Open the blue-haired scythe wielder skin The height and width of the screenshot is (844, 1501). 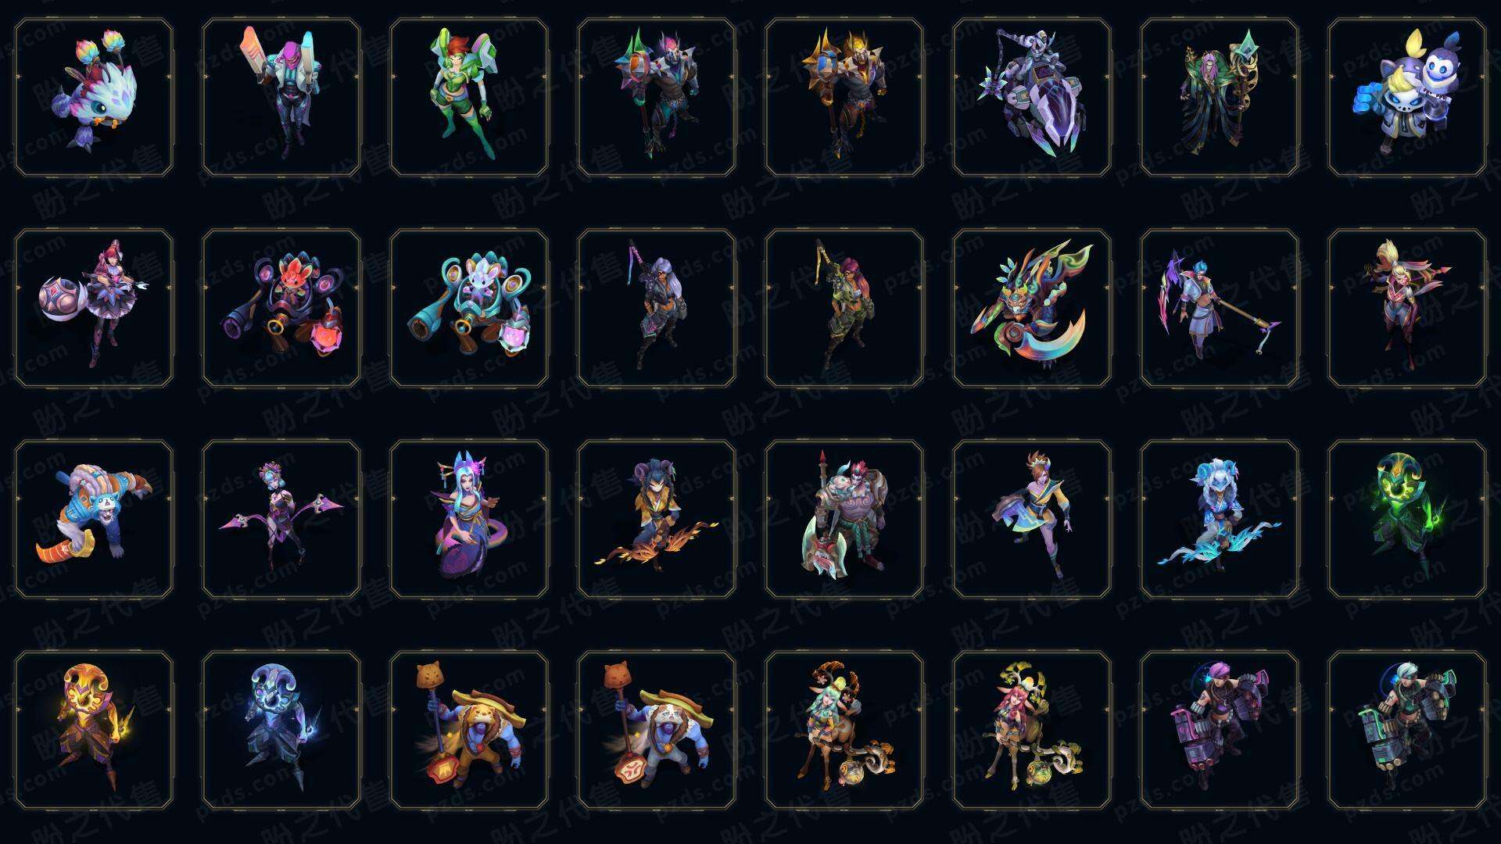1220,309
